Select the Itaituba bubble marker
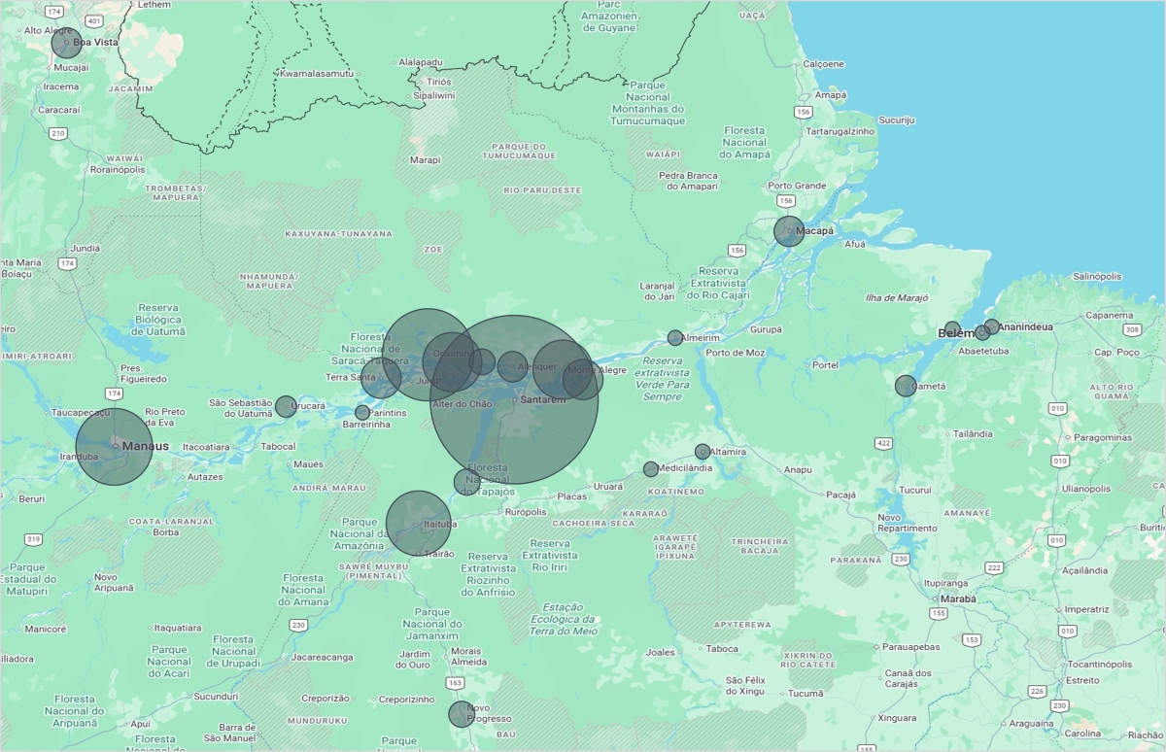This screenshot has height=752, width=1166. 419,523
